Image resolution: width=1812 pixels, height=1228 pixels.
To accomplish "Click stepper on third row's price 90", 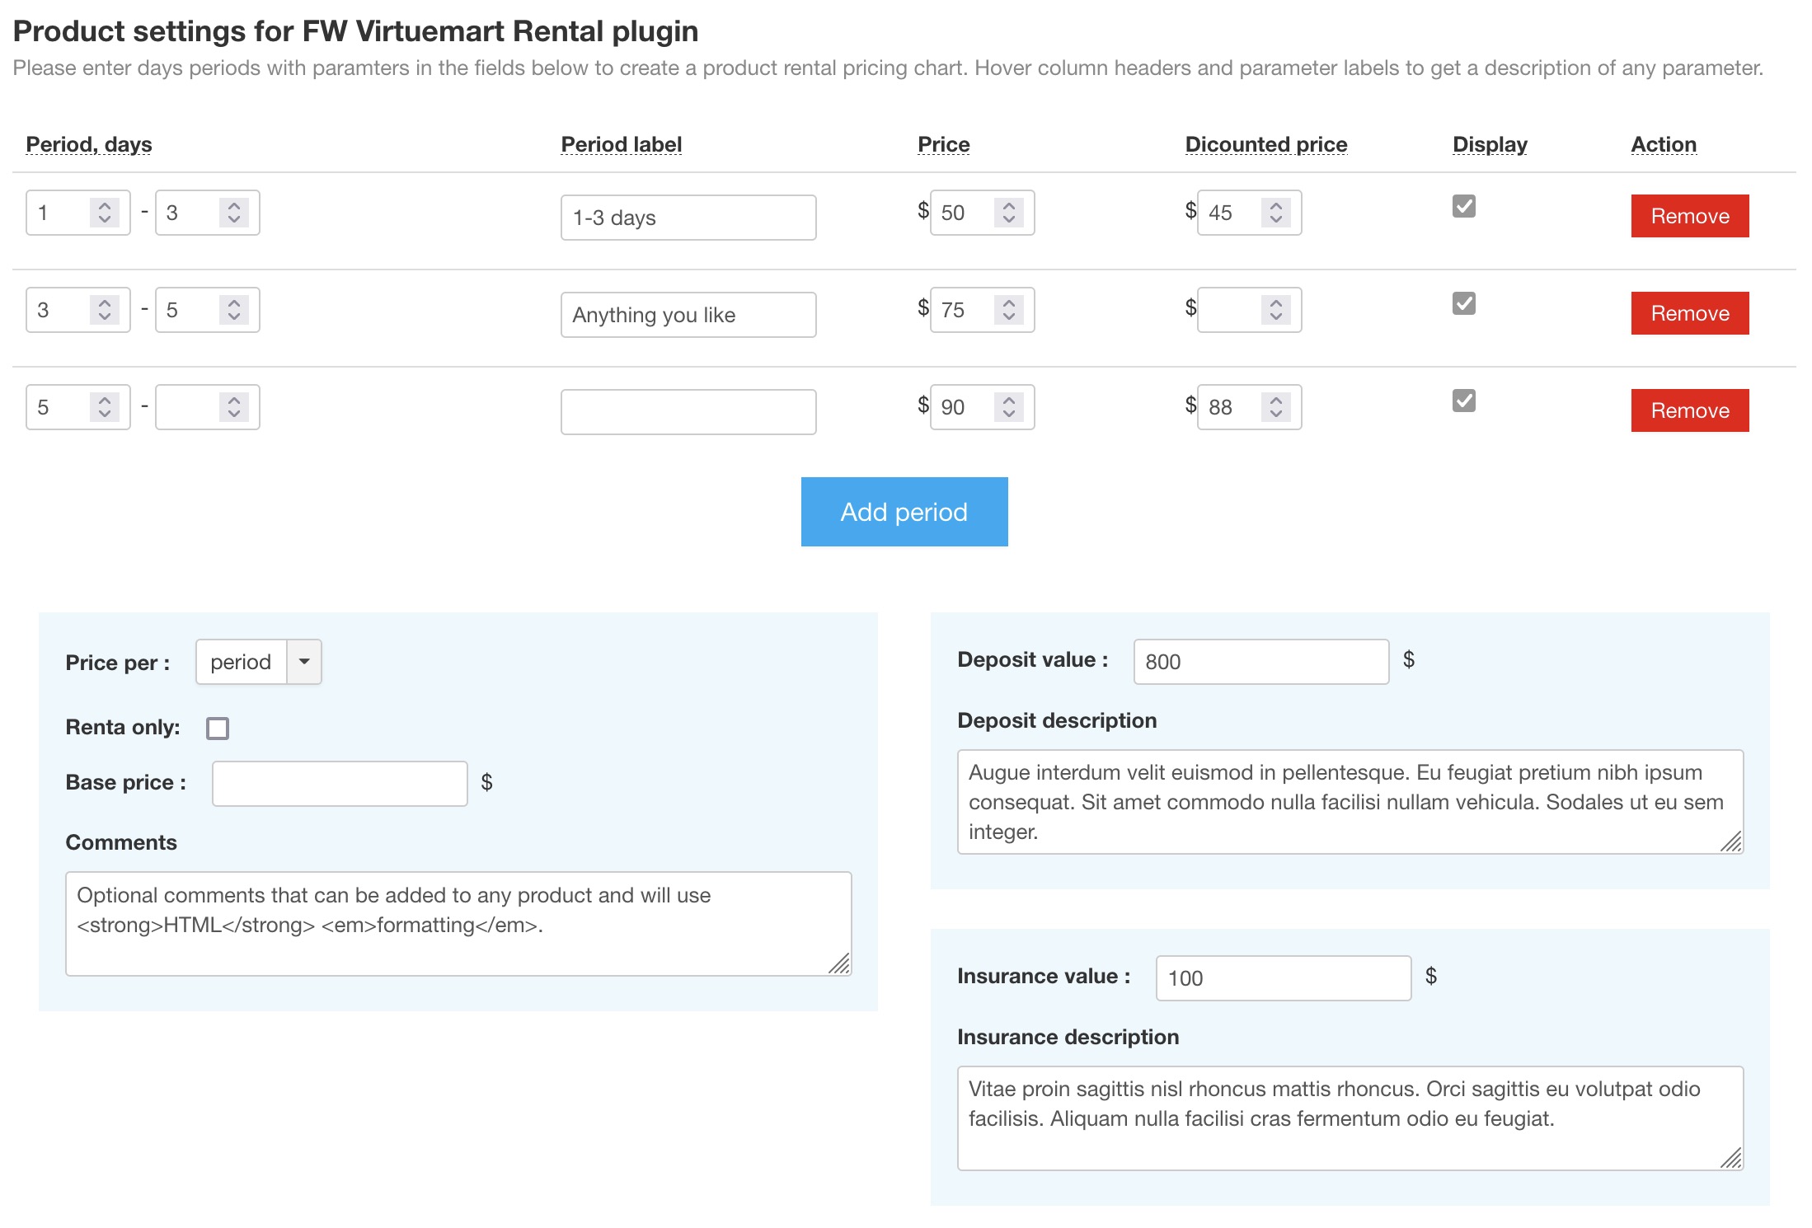I will (x=1008, y=407).
